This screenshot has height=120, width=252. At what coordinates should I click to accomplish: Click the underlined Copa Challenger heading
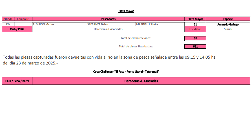(126, 72)
